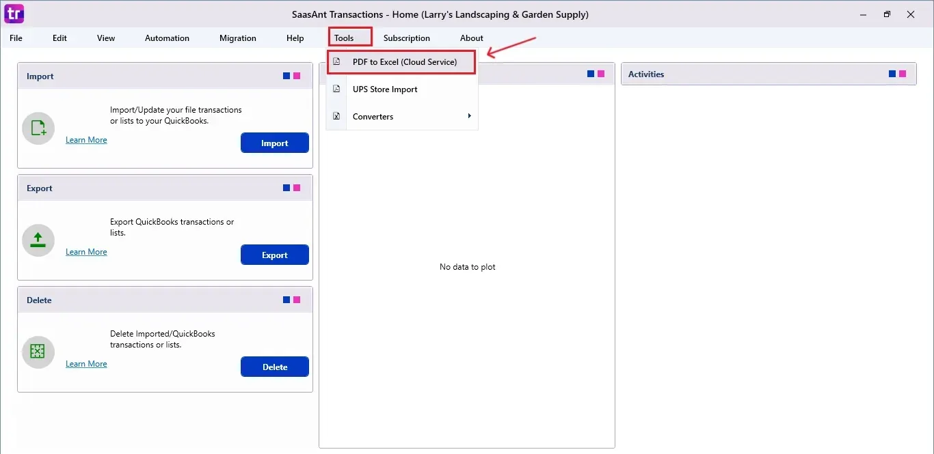Open the Converters menu entry
The image size is (934, 454).
point(401,116)
